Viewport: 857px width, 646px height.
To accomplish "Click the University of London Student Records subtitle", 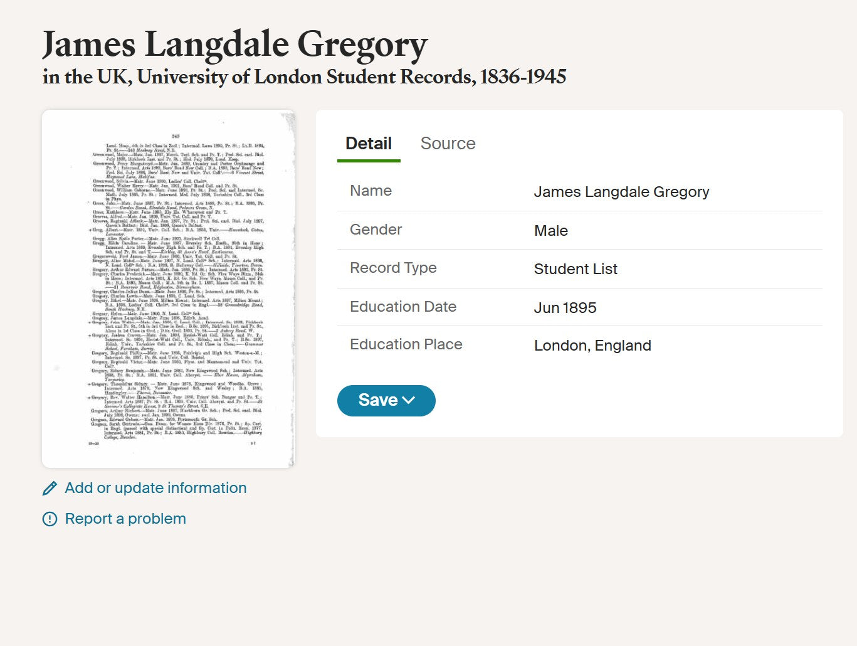I will (305, 77).
